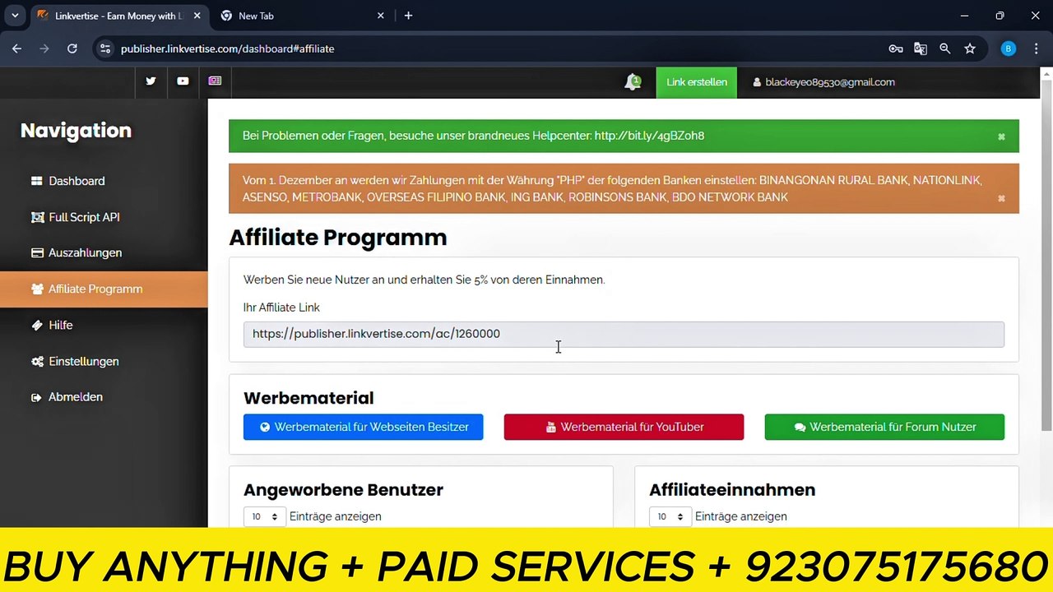Click Werbematerial für Webseiten Besitzer button

coord(363,427)
